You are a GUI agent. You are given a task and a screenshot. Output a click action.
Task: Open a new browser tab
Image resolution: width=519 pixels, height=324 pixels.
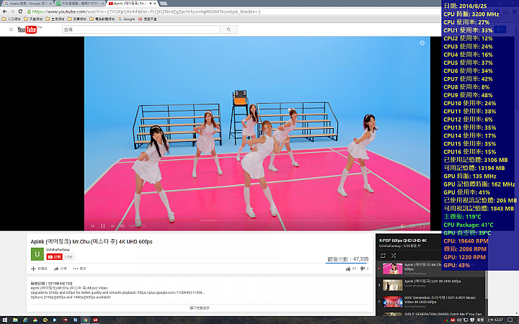[x=164, y=4]
